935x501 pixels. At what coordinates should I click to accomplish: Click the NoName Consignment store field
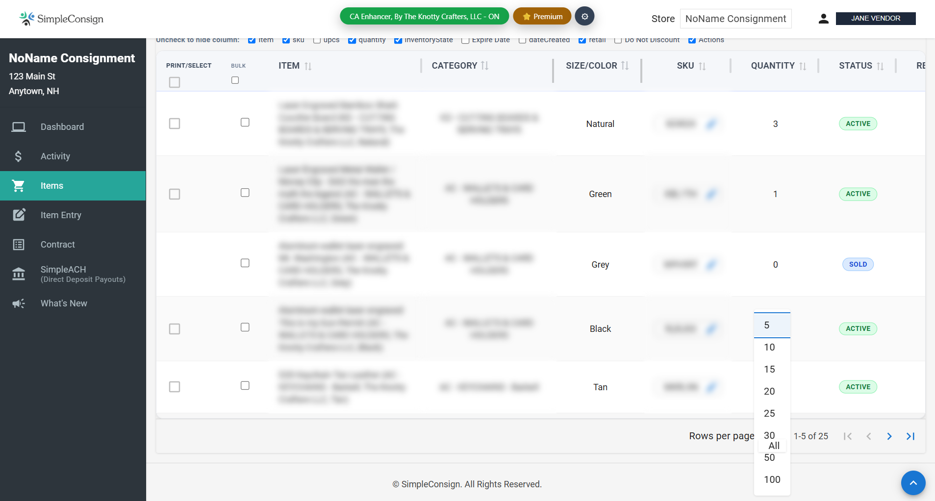tap(735, 19)
